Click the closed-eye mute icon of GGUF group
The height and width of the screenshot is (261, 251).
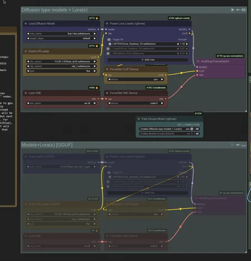pos(244,145)
